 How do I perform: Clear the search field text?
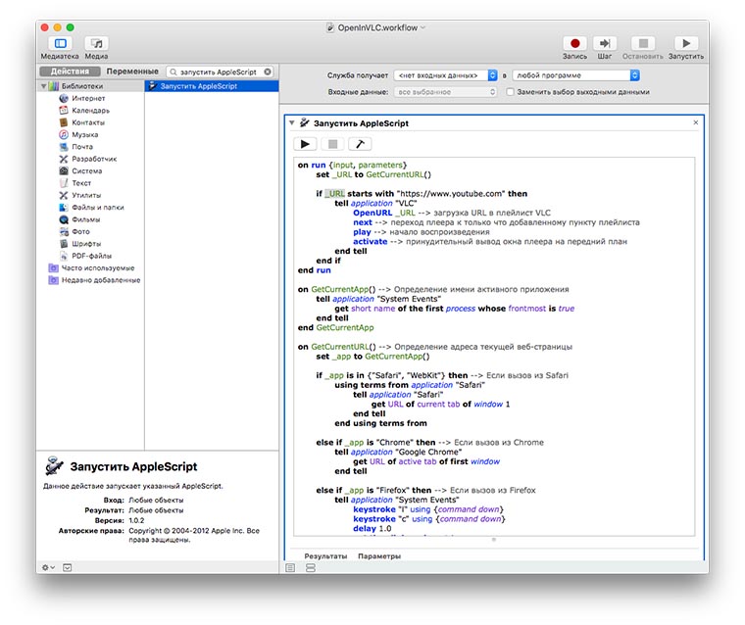(x=269, y=72)
